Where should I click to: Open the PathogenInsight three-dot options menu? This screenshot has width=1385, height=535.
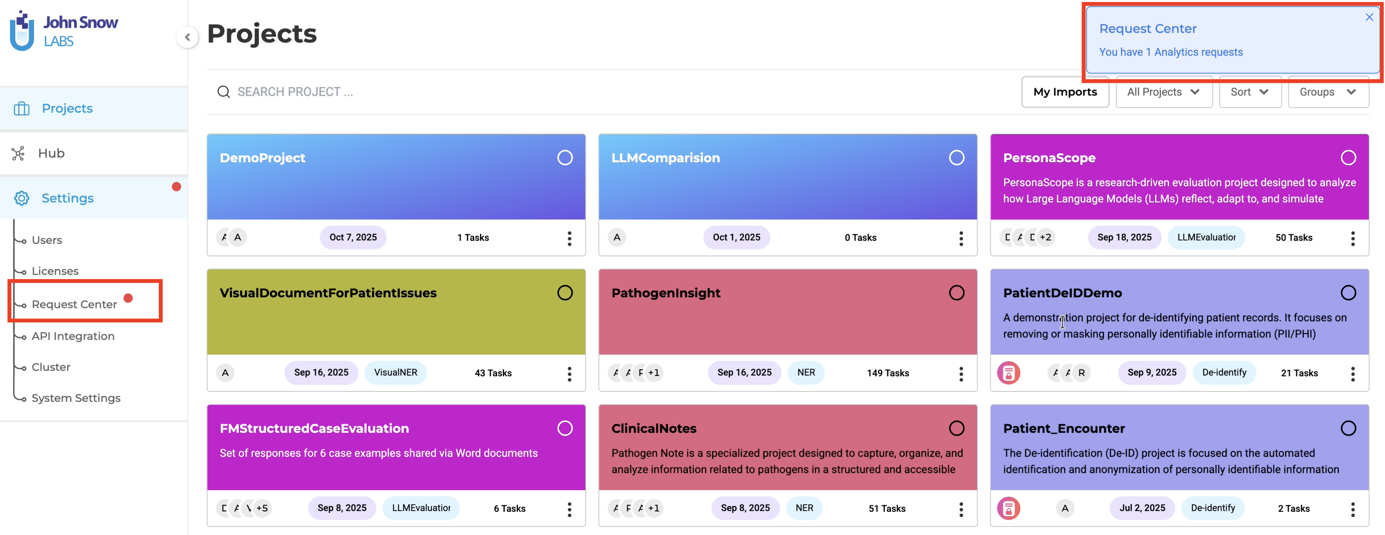[961, 373]
